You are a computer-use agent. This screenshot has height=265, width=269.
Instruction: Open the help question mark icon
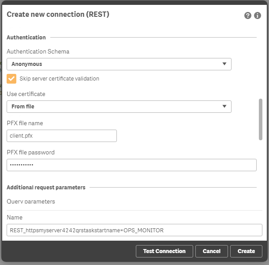248,15
